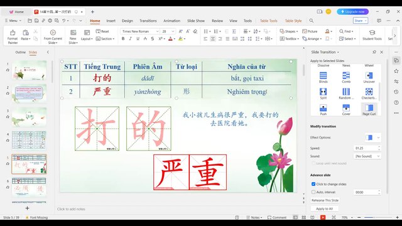Image resolution: width=402 pixels, height=226 pixels.
Task: Click Upgrade now button
Action: 353,12
